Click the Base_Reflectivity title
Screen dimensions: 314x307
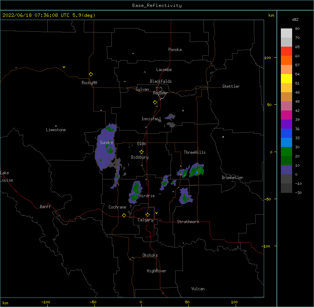(157, 5)
